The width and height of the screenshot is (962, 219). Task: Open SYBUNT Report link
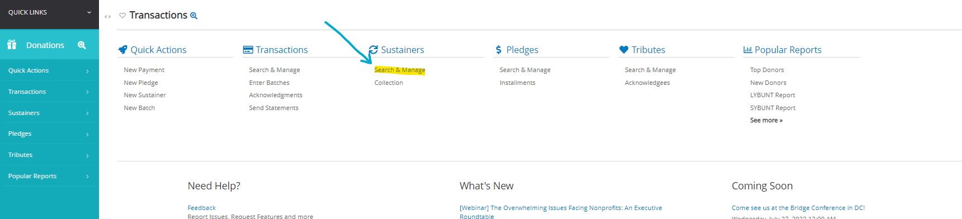click(x=772, y=108)
